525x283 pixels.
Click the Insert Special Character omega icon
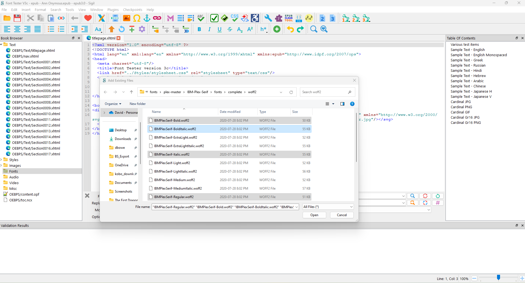[x=137, y=18]
